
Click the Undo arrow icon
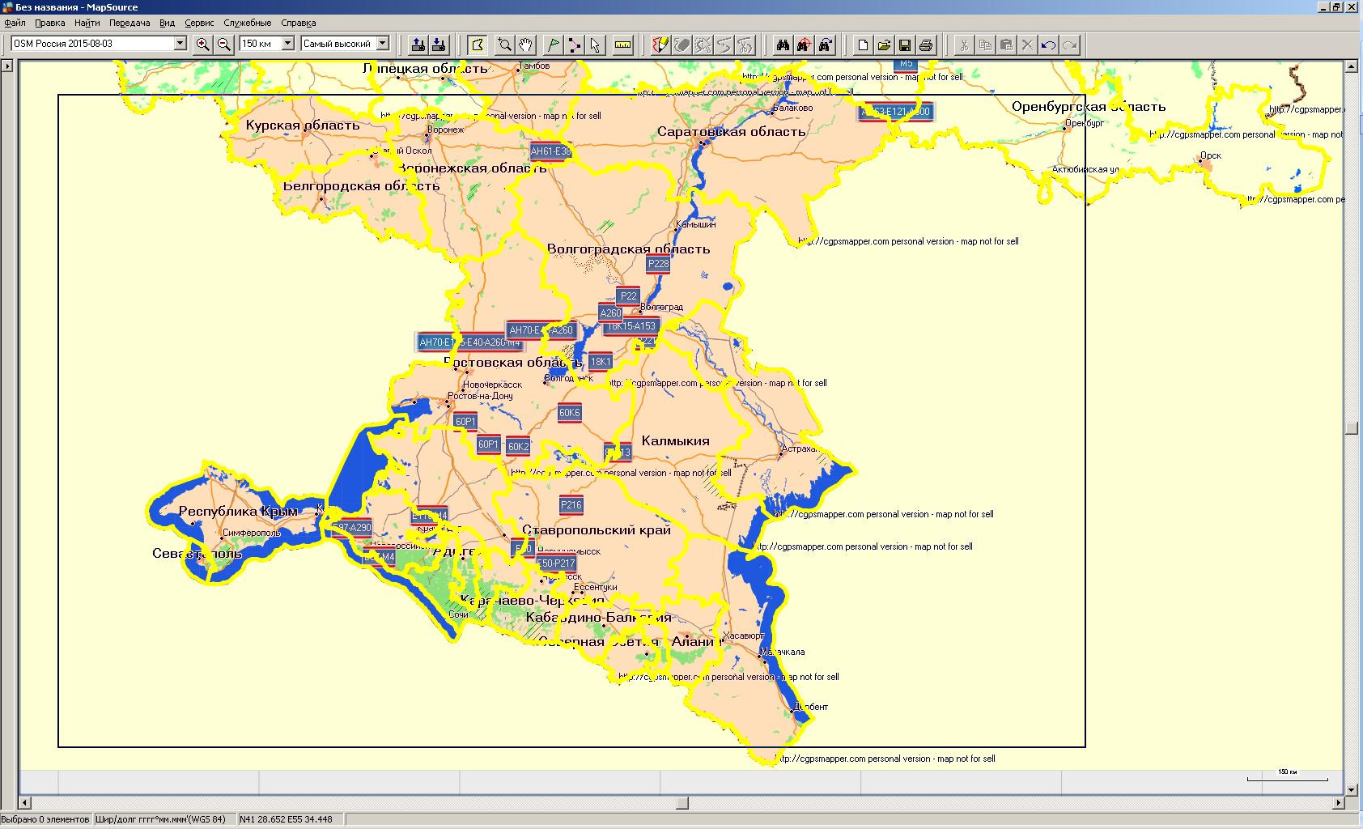(x=1048, y=45)
